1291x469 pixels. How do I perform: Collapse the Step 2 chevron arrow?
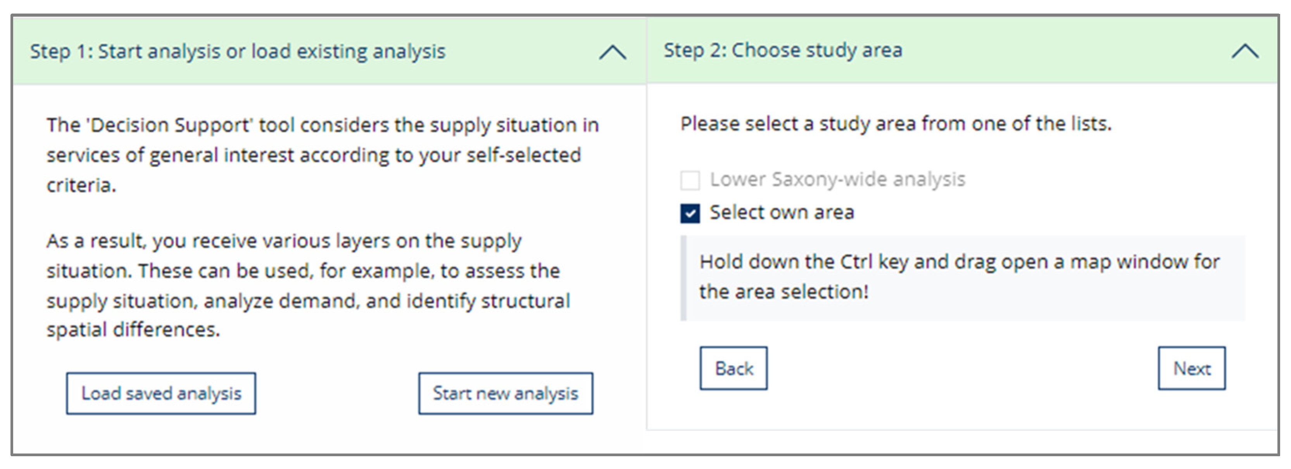coord(1245,51)
